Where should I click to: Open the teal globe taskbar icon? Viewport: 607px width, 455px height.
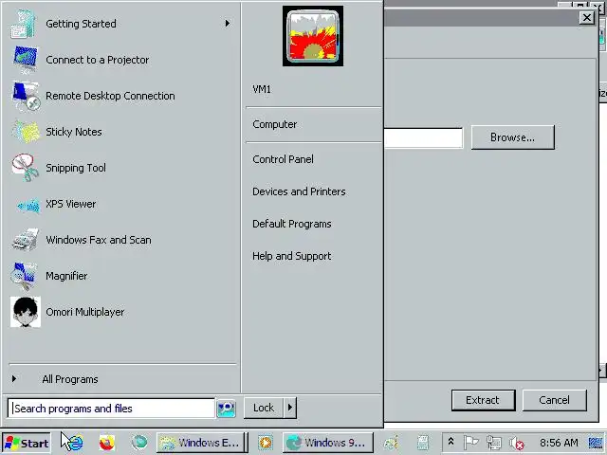click(139, 443)
